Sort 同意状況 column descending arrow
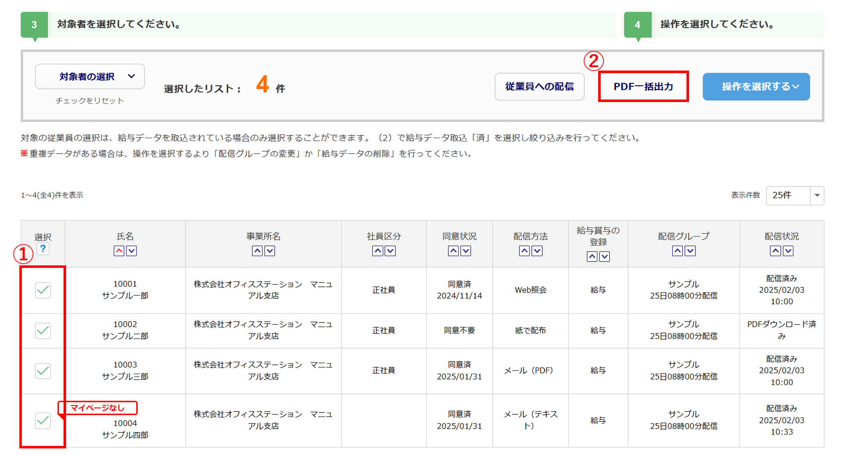843x456 pixels. (466, 251)
